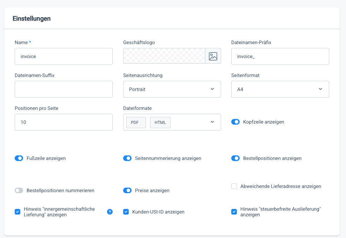Click the help icon beside innergemeinschaftliche Lieferung
The height and width of the screenshot is (238, 346).
(x=110, y=212)
